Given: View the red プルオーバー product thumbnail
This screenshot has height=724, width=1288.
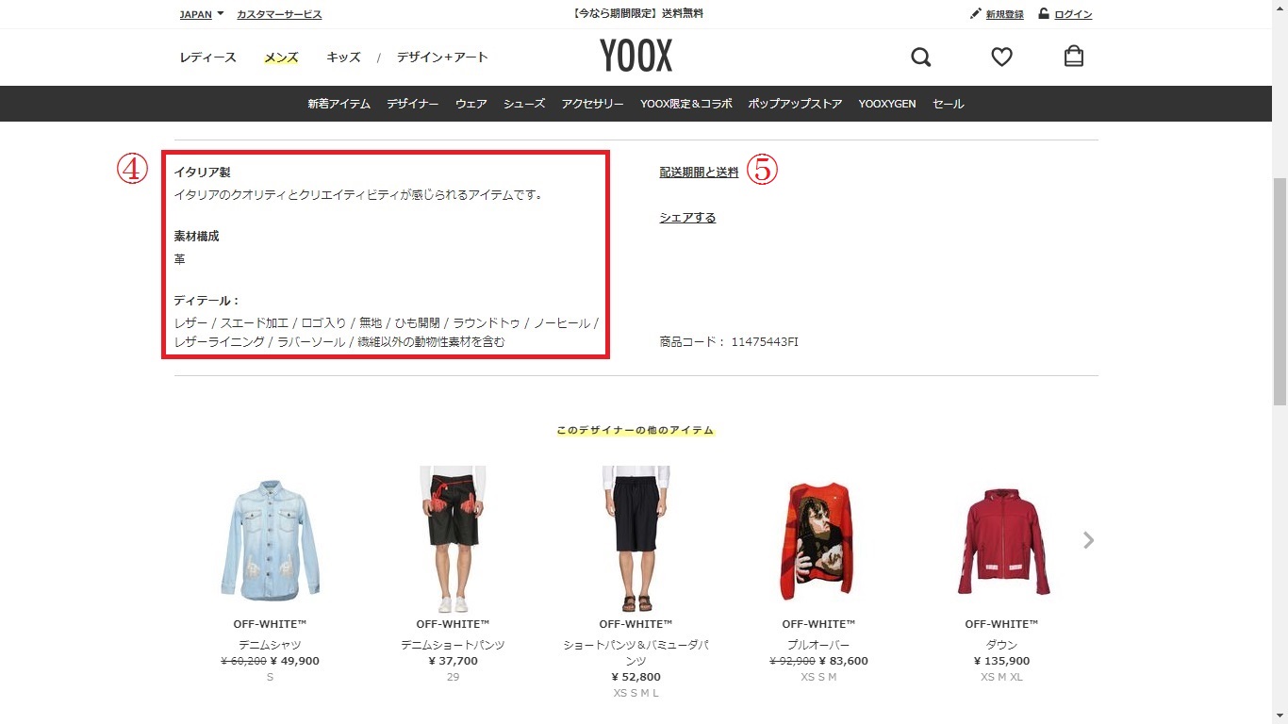Looking at the screenshot, I should pyautogui.click(x=818, y=541).
